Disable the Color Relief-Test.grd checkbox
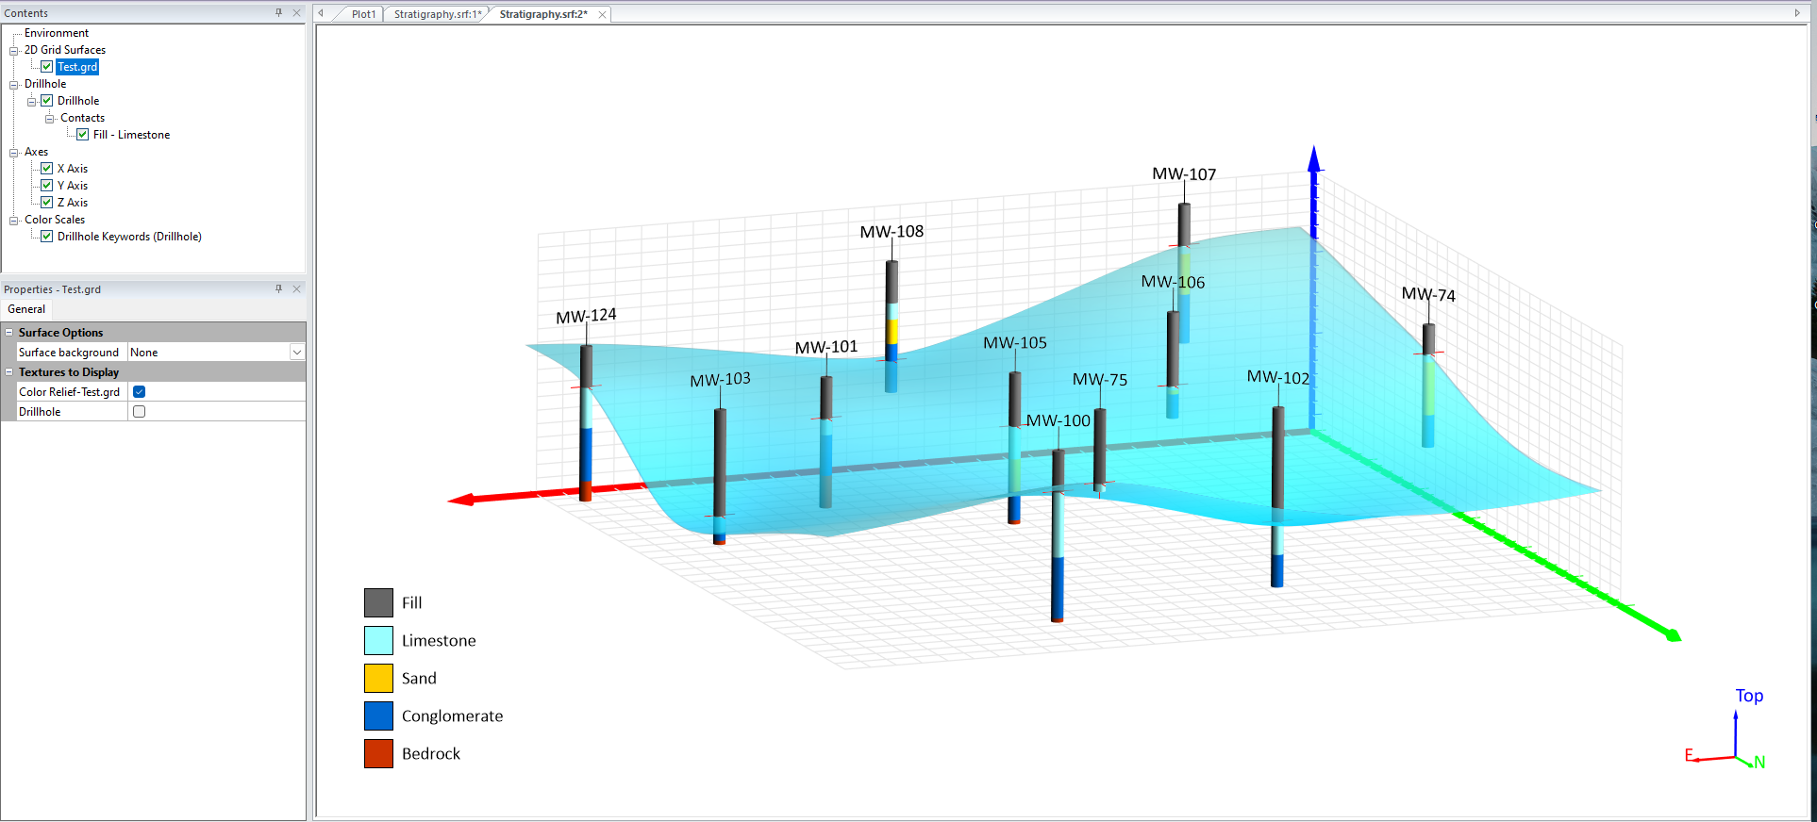Viewport: 1817px width, 822px height. (140, 392)
